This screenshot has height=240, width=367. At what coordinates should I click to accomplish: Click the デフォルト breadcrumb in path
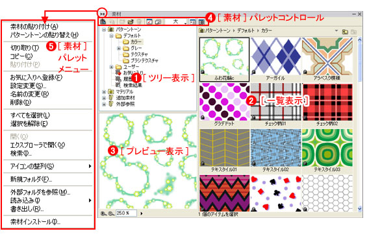(246, 30)
